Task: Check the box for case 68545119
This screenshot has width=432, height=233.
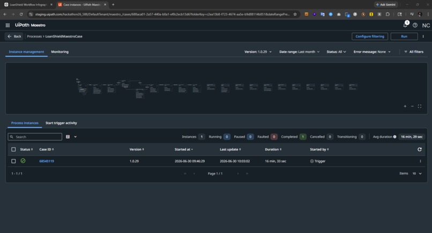Action: (13, 161)
